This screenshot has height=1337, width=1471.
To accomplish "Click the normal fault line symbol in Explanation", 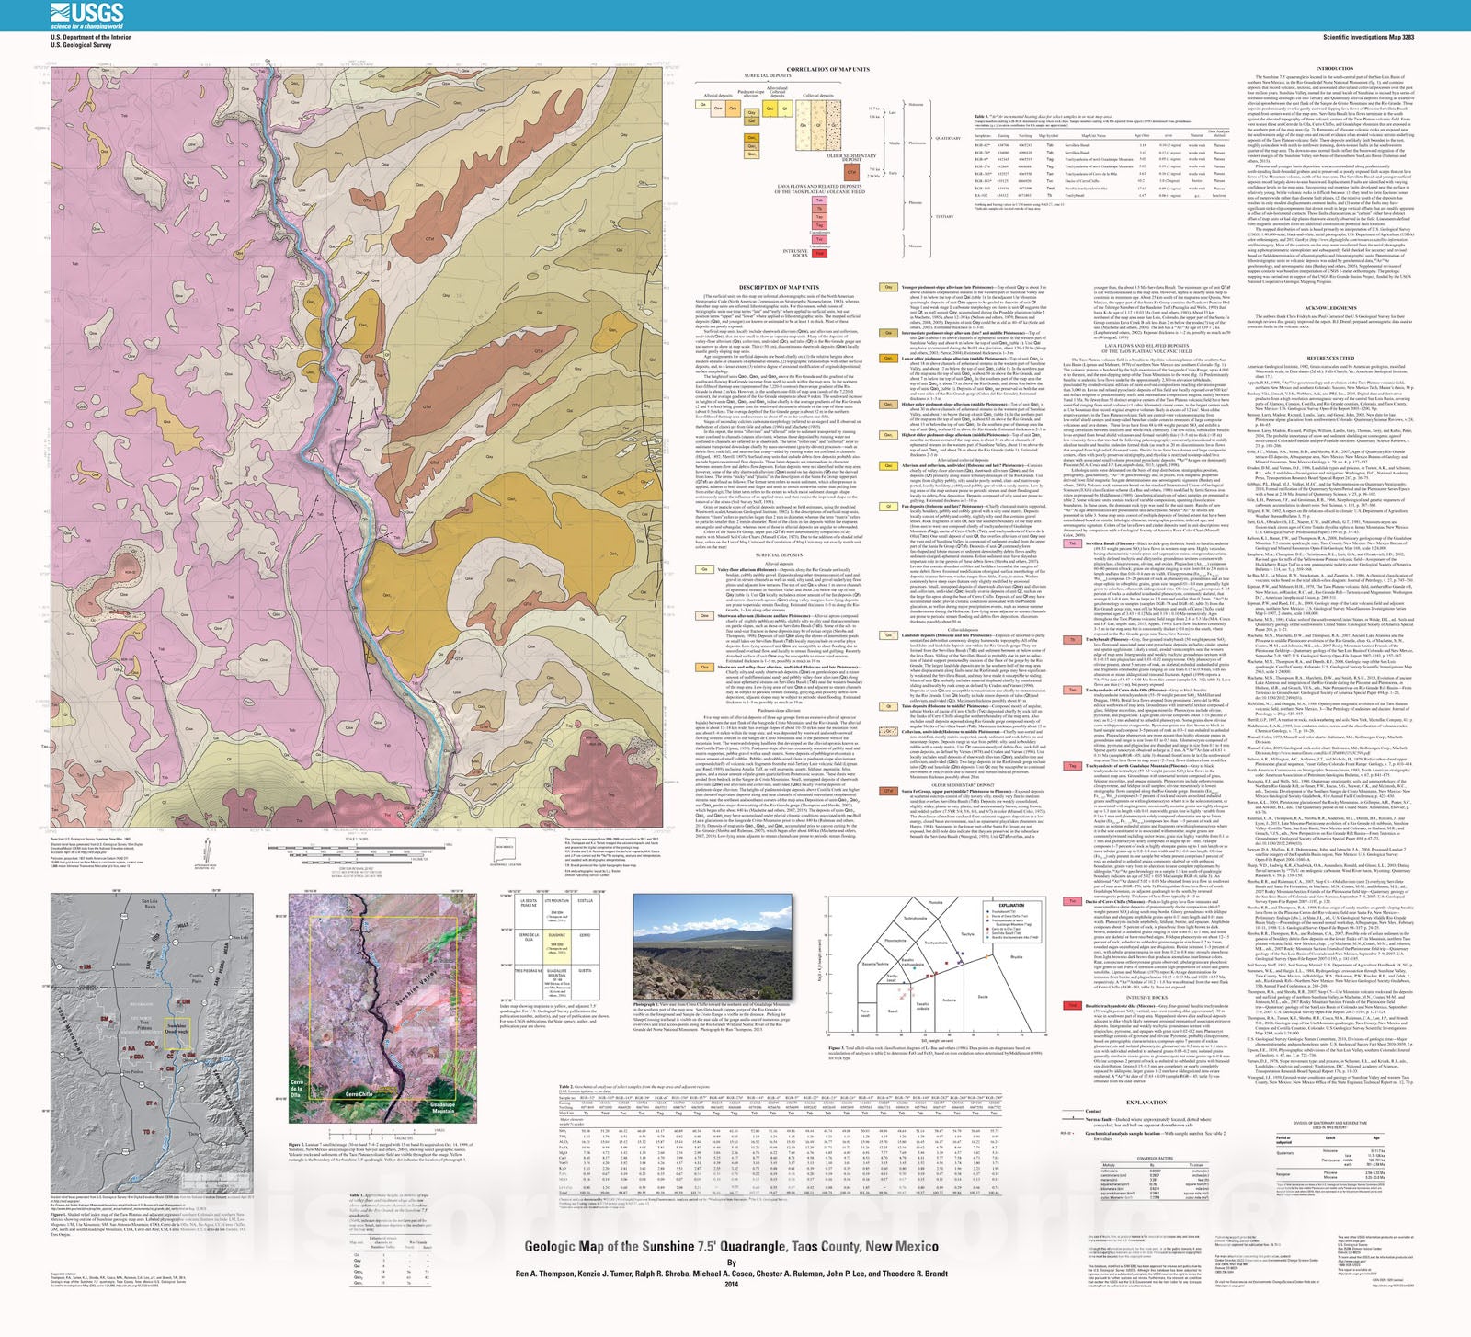I will [x=1074, y=1119].
